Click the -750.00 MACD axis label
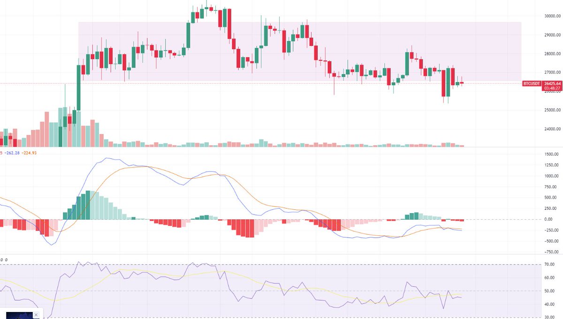563x319 pixels. click(x=551, y=252)
